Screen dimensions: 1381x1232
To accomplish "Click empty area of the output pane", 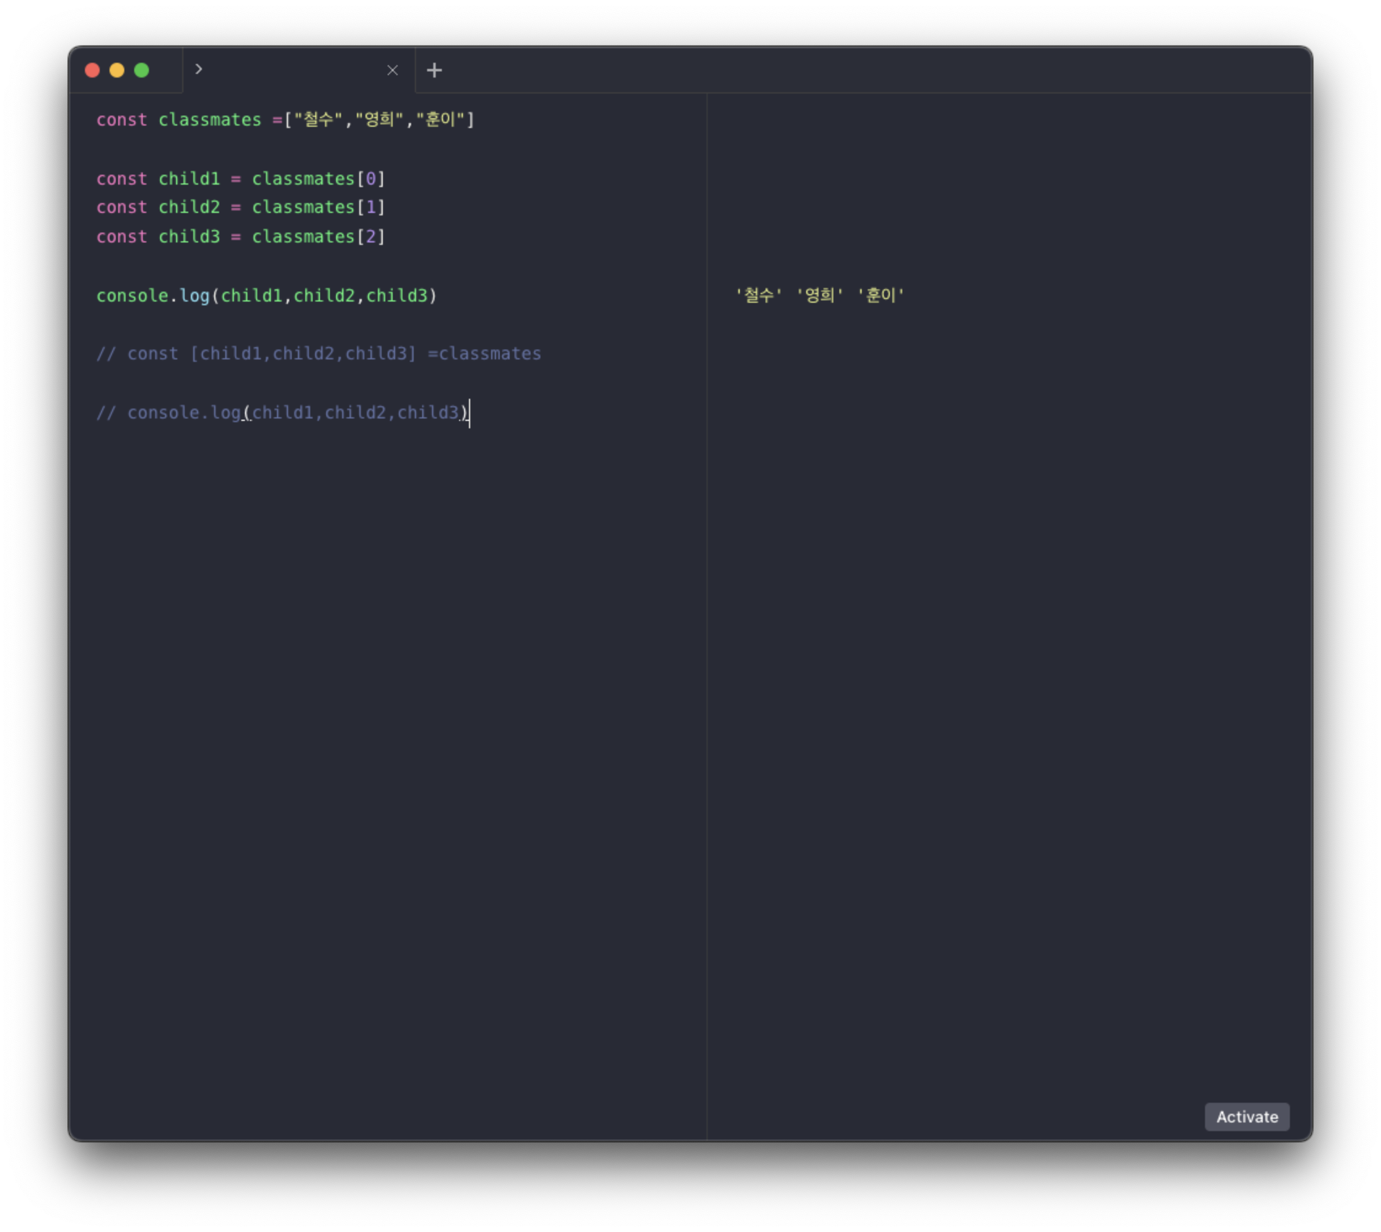I will (1009, 677).
